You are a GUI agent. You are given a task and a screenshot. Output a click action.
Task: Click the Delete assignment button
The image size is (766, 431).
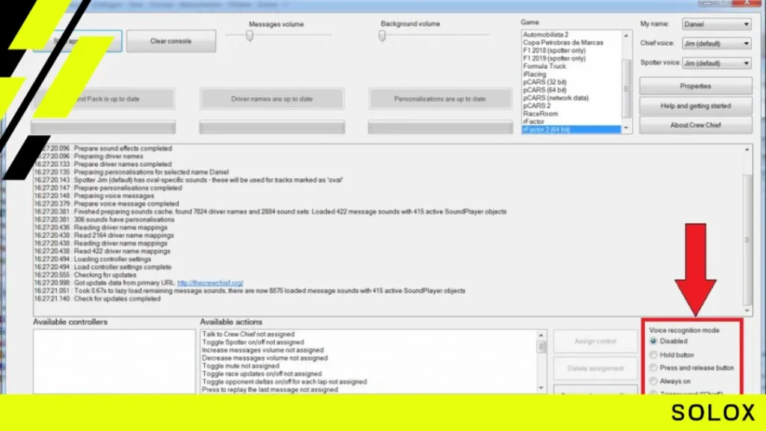click(x=595, y=368)
